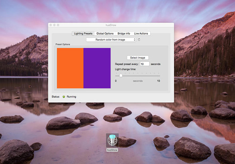The height and width of the screenshot is (164, 235).
Task: Click the Preset Options label
Action: click(x=63, y=44)
